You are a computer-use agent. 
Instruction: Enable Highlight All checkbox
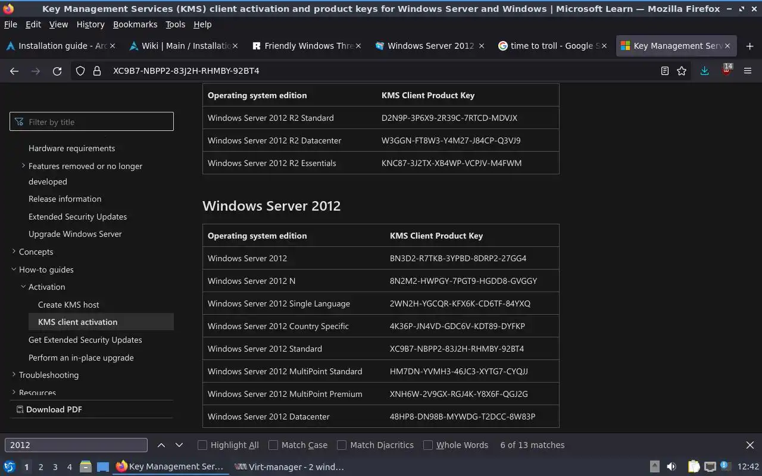pyautogui.click(x=202, y=445)
